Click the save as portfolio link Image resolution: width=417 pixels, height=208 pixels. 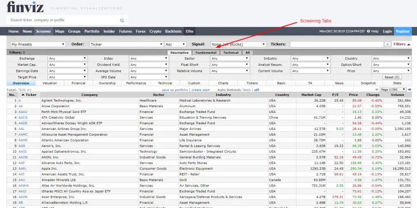tap(175, 90)
